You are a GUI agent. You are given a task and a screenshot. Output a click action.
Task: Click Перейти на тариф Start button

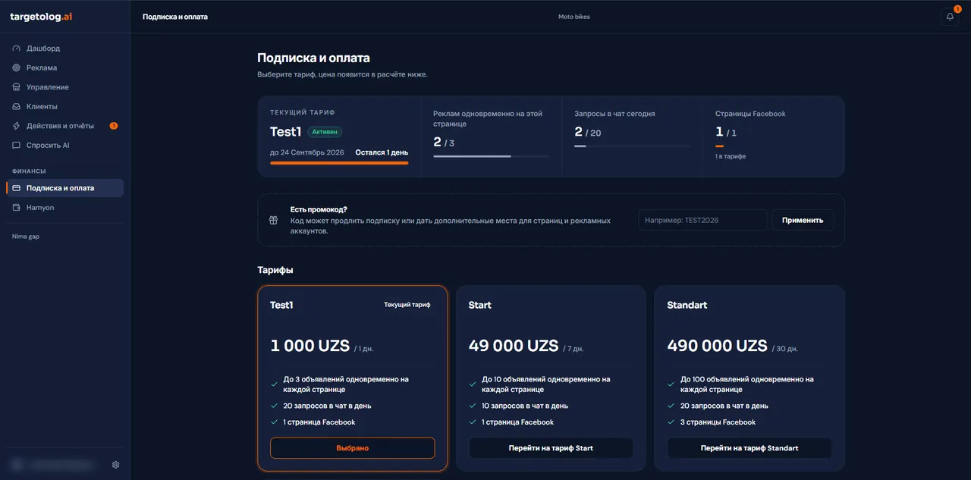point(551,448)
